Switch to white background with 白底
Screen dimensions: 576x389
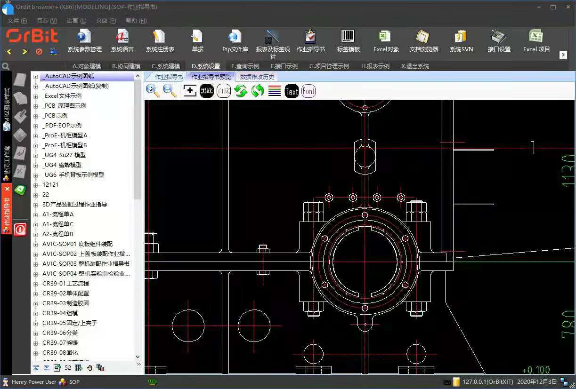(224, 91)
